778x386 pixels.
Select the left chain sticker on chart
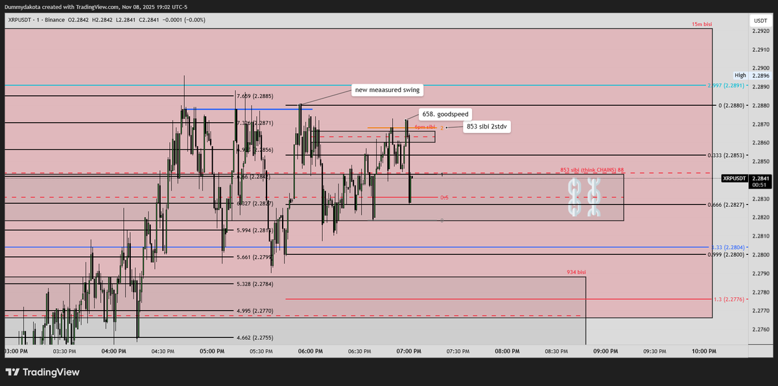click(x=574, y=198)
